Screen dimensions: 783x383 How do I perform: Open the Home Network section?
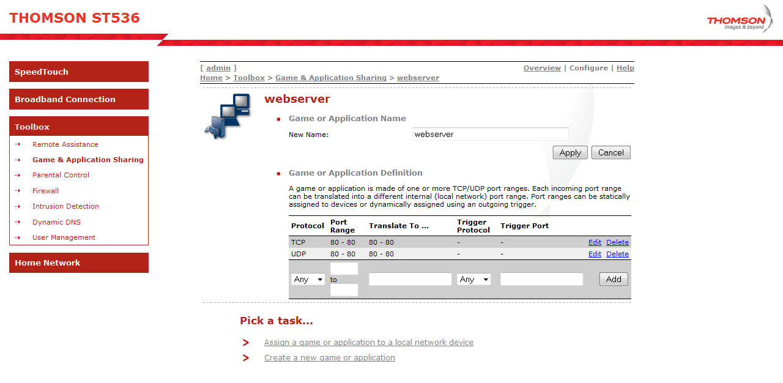[x=79, y=262]
